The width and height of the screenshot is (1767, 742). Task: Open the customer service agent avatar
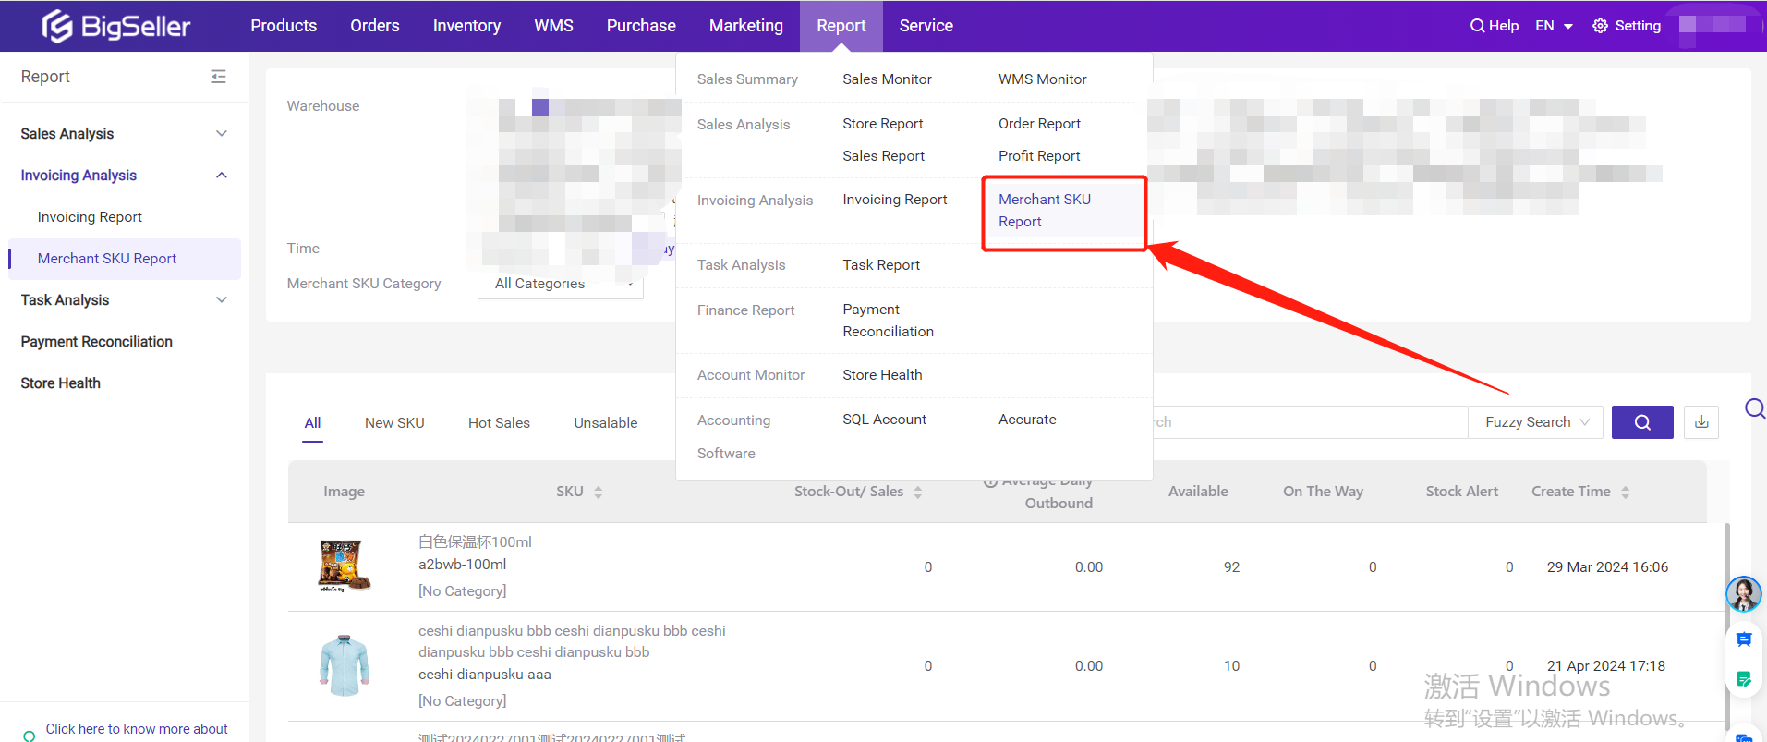point(1743,594)
